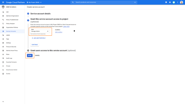Screen dimensions: 185x104
Task: Open the Cloud Shell icon in header
Action: (x=166, y=2)
